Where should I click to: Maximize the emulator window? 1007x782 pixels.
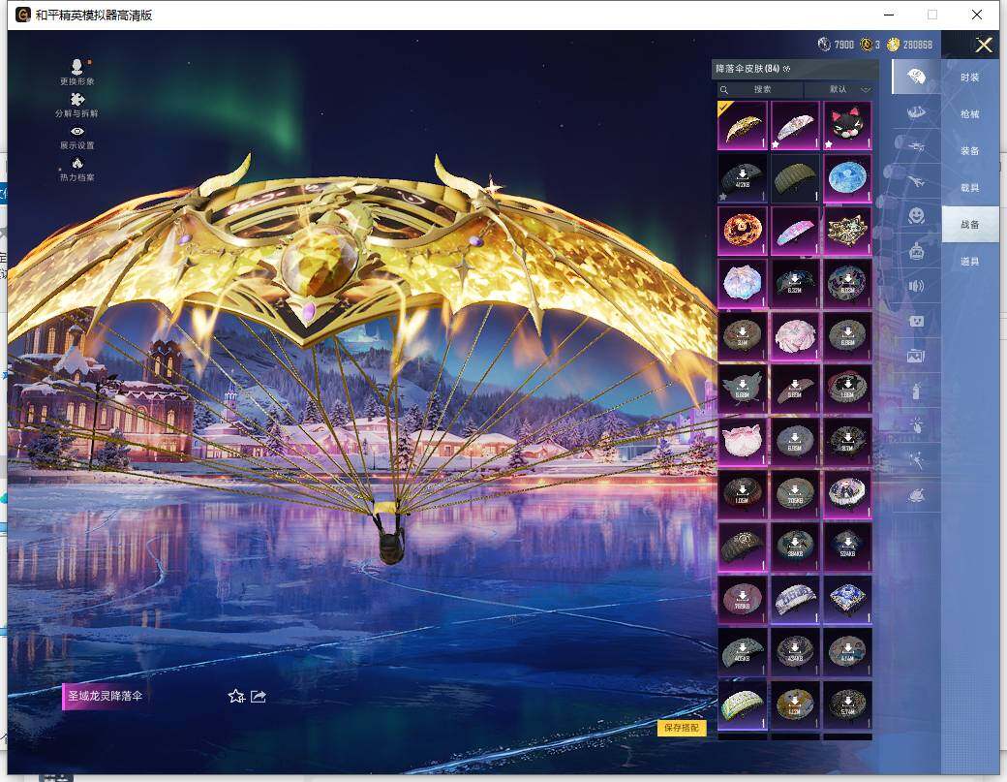coord(931,15)
